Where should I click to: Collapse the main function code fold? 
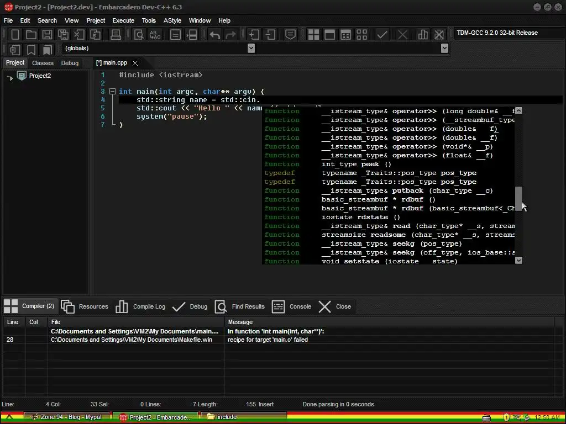pyautogui.click(x=112, y=92)
